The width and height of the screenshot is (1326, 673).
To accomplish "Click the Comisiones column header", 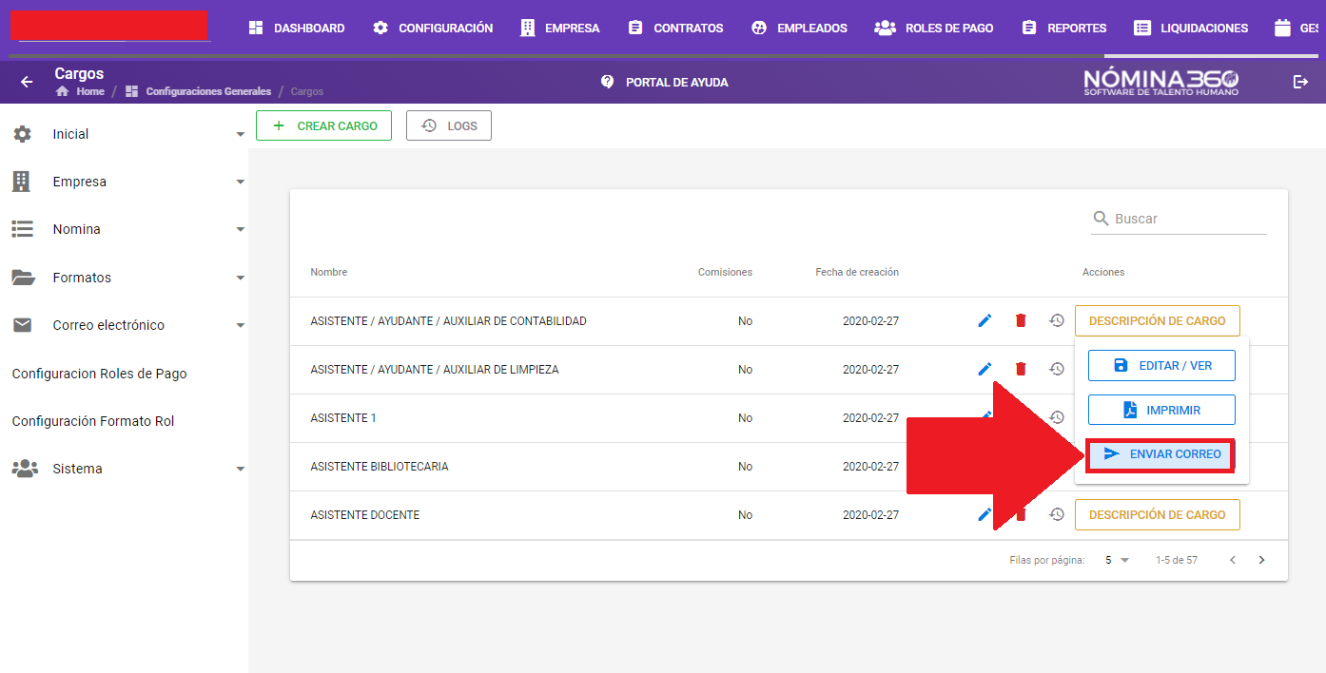I will point(725,272).
